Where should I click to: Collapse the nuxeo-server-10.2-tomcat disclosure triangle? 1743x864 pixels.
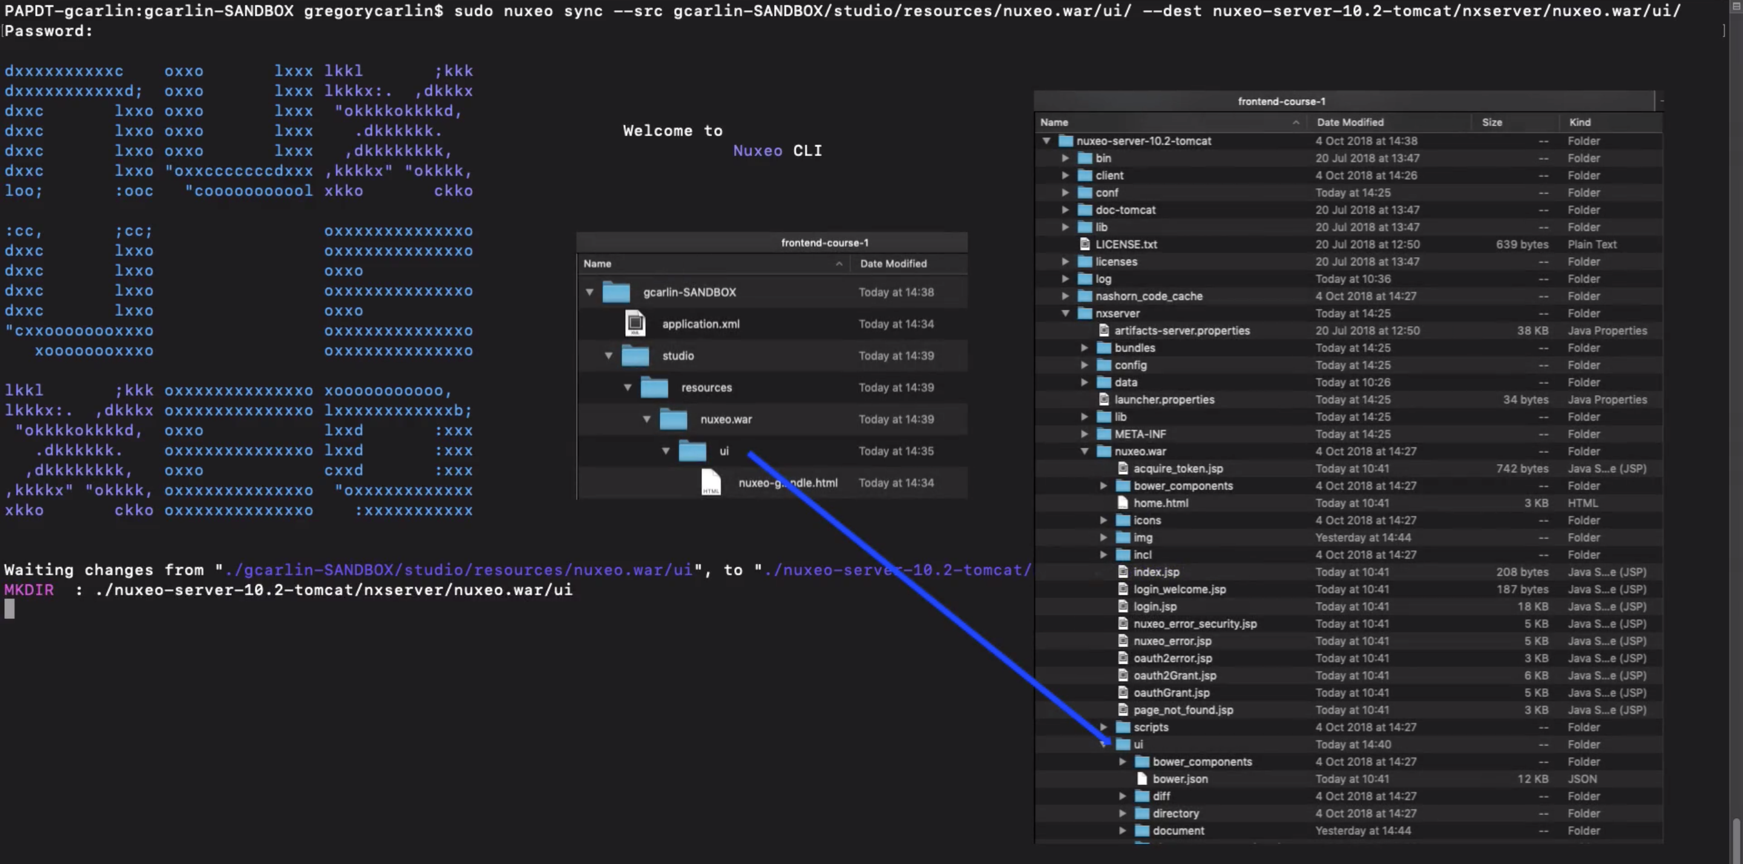click(1046, 141)
